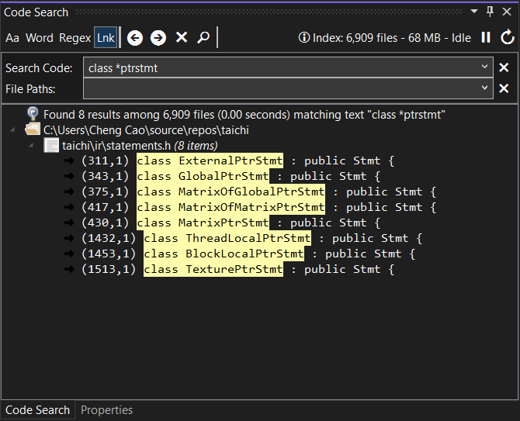Toggle auto-hide pin for Code Search panel
Viewport: 520px width, 421px height.
pyautogui.click(x=490, y=12)
